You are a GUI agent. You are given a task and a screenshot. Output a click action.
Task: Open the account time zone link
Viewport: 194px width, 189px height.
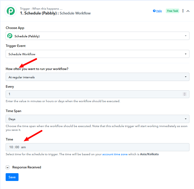pos(115,154)
